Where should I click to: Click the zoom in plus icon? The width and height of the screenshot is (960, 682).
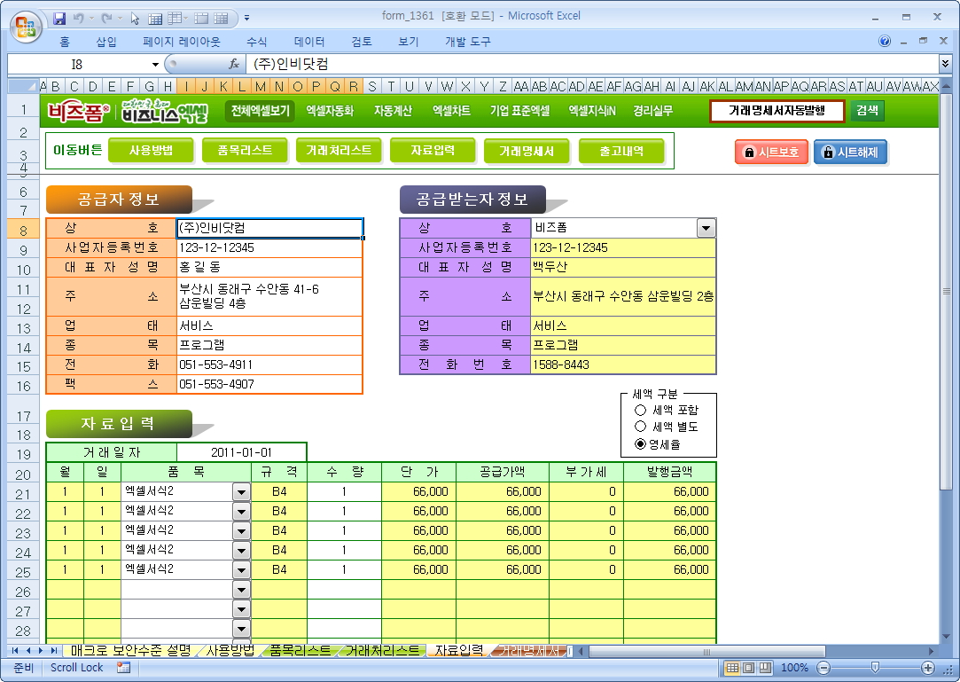click(x=928, y=668)
